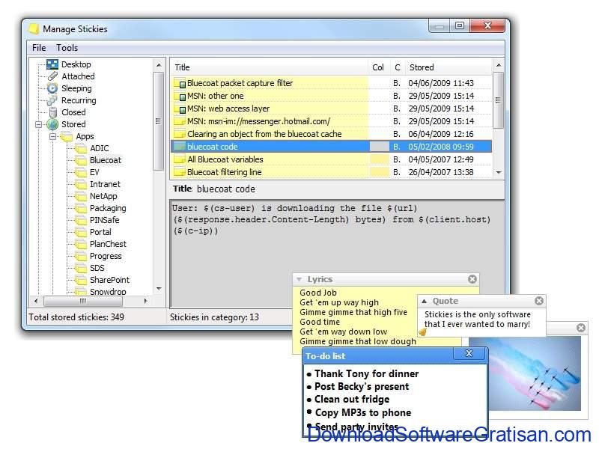
Task: Close the To-do list sticky
Action: (x=469, y=353)
